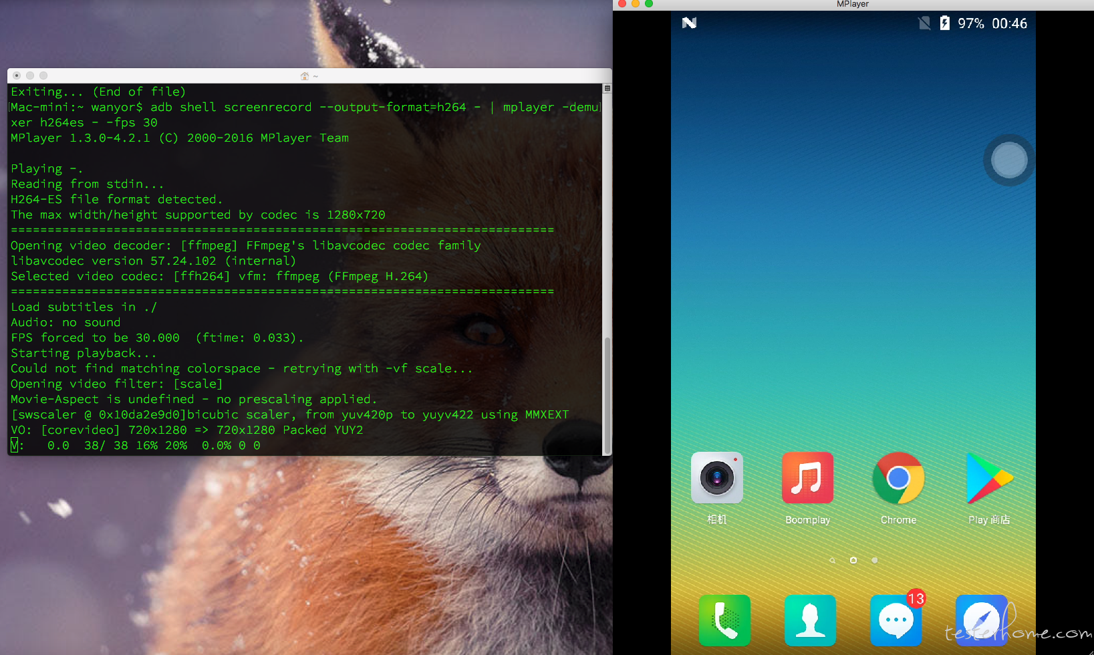The width and height of the screenshot is (1094, 655).
Task: Open the Contacts app in the dock
Action: click(810, 620)
